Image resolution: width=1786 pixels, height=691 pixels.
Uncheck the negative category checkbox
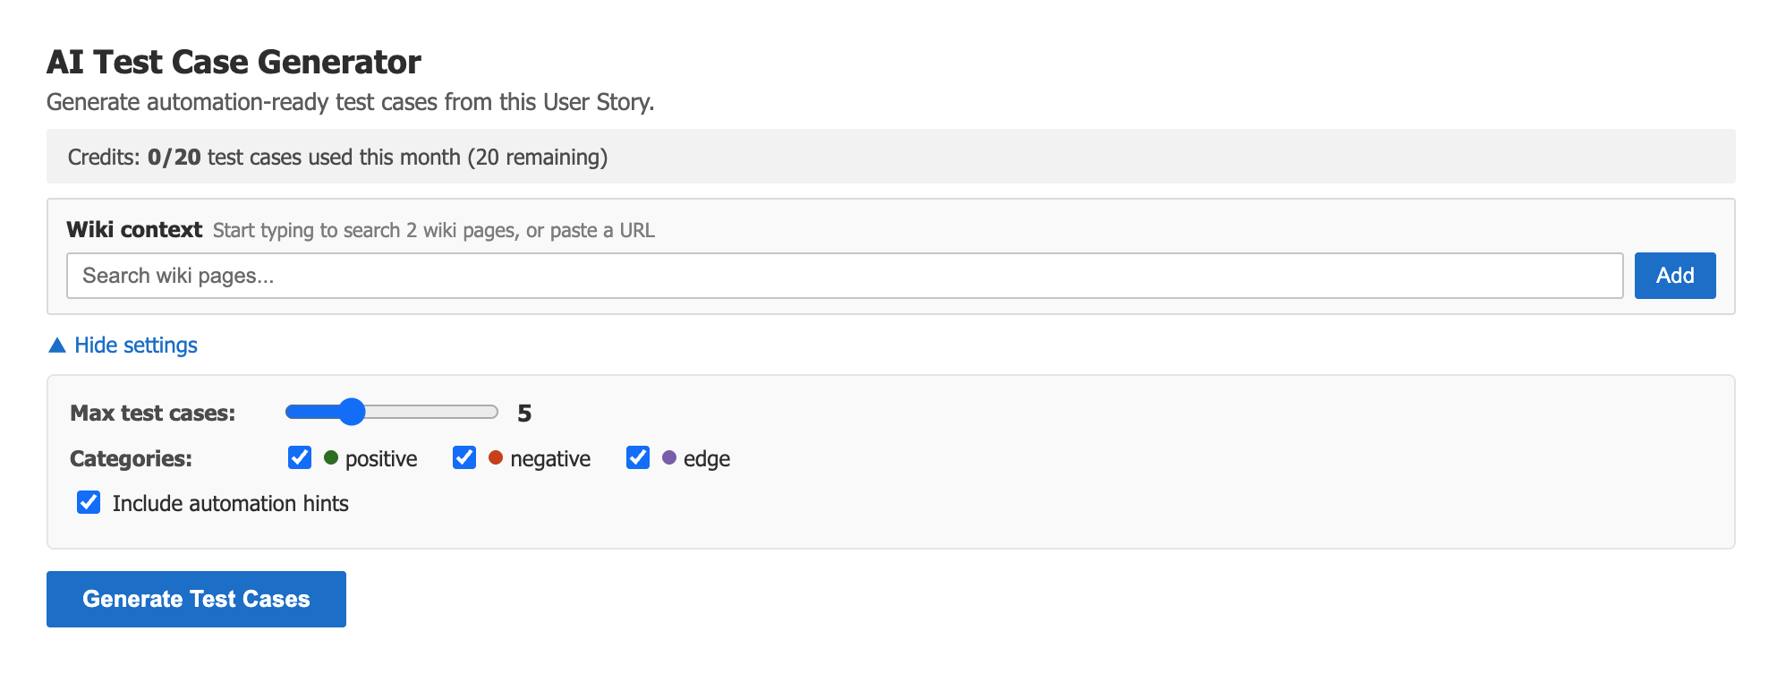(464, 458)
